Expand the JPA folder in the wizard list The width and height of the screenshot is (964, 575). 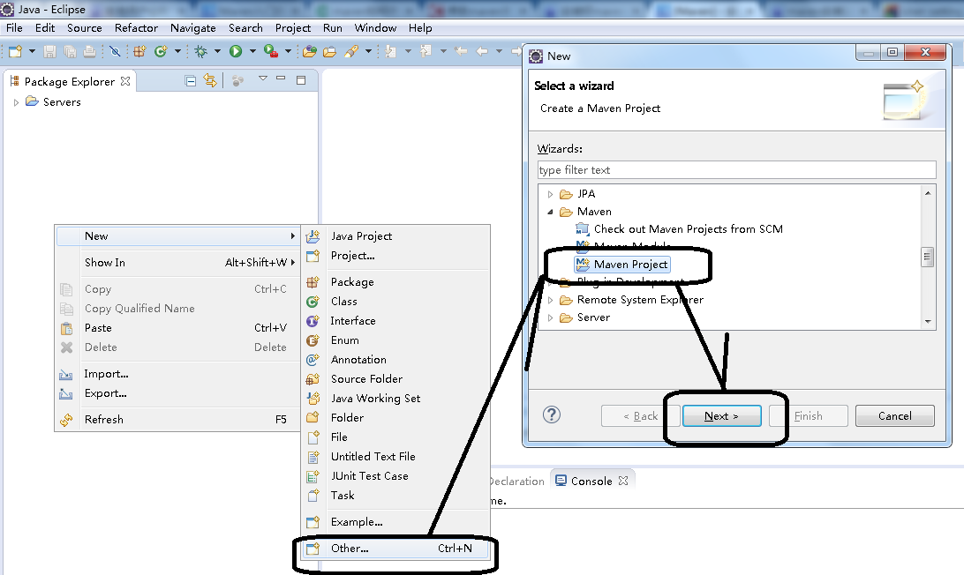point(550,194)
